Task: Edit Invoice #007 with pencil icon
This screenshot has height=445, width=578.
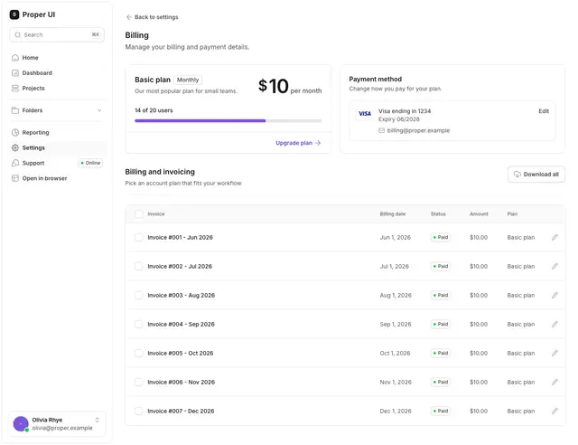Action: tap(555, 411)
